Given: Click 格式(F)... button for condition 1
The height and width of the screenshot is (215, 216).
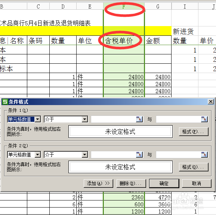Looking at the screenshot, I should [194, 132].
